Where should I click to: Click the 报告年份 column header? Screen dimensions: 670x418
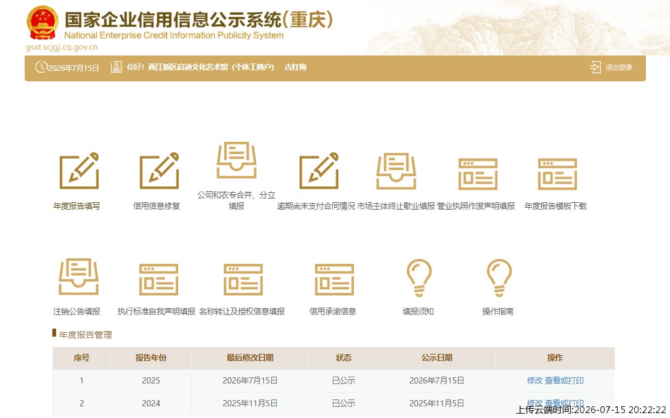pyautogui.click(x=151, y=358)
